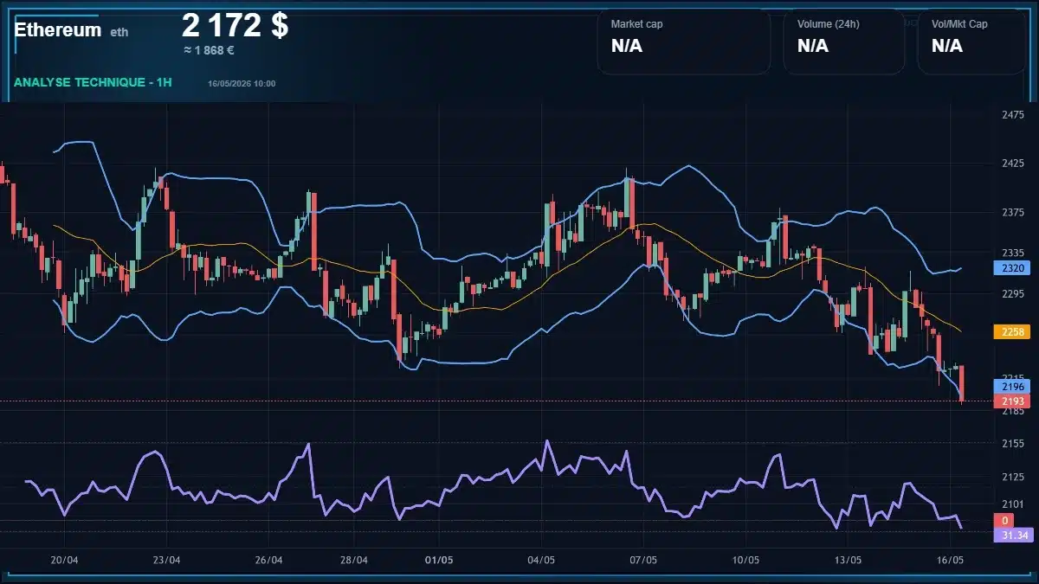The image size is (1039, 584).
Task: Click the red 0 indicator tag
Action: [x=1004, y=521]
